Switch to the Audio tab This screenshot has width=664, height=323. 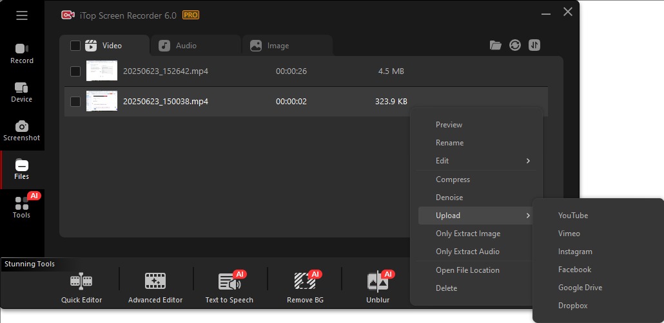(x=195, y=45)
